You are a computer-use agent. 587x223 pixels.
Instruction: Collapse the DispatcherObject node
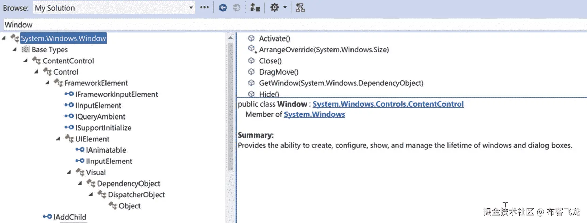point(91,195)
